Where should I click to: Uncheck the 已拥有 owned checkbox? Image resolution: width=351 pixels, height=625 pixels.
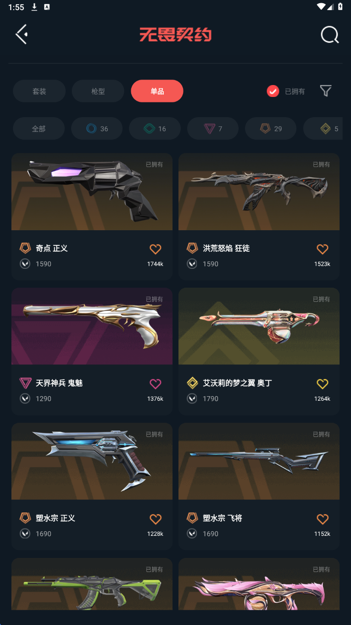(273, 91)
